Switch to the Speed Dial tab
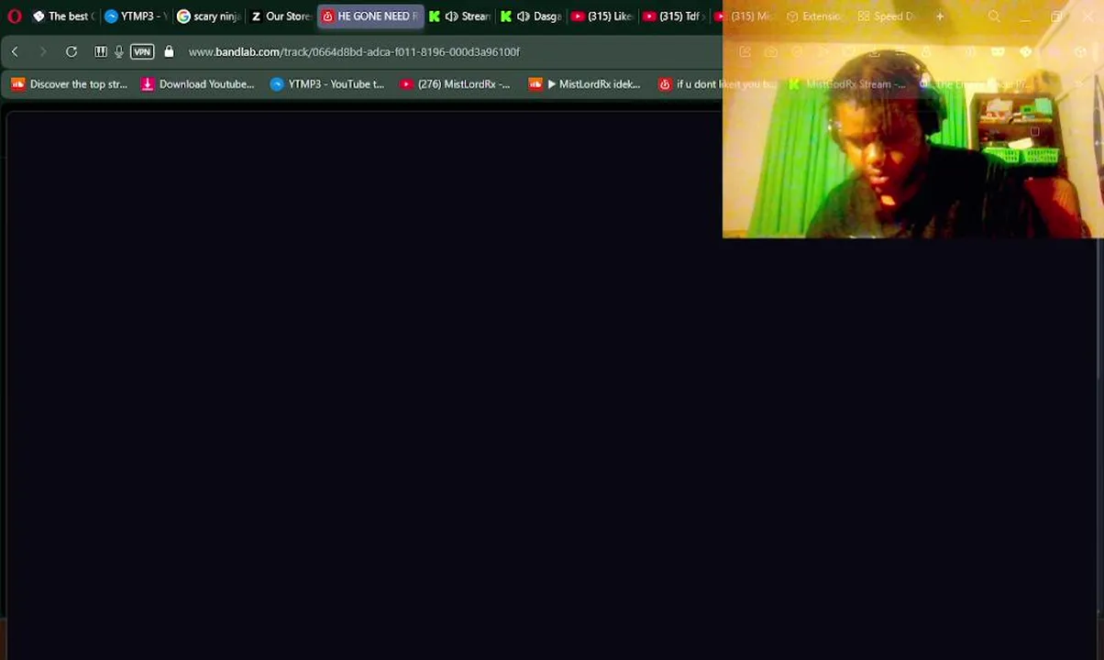1104x660 pixels. click(888, 16)
